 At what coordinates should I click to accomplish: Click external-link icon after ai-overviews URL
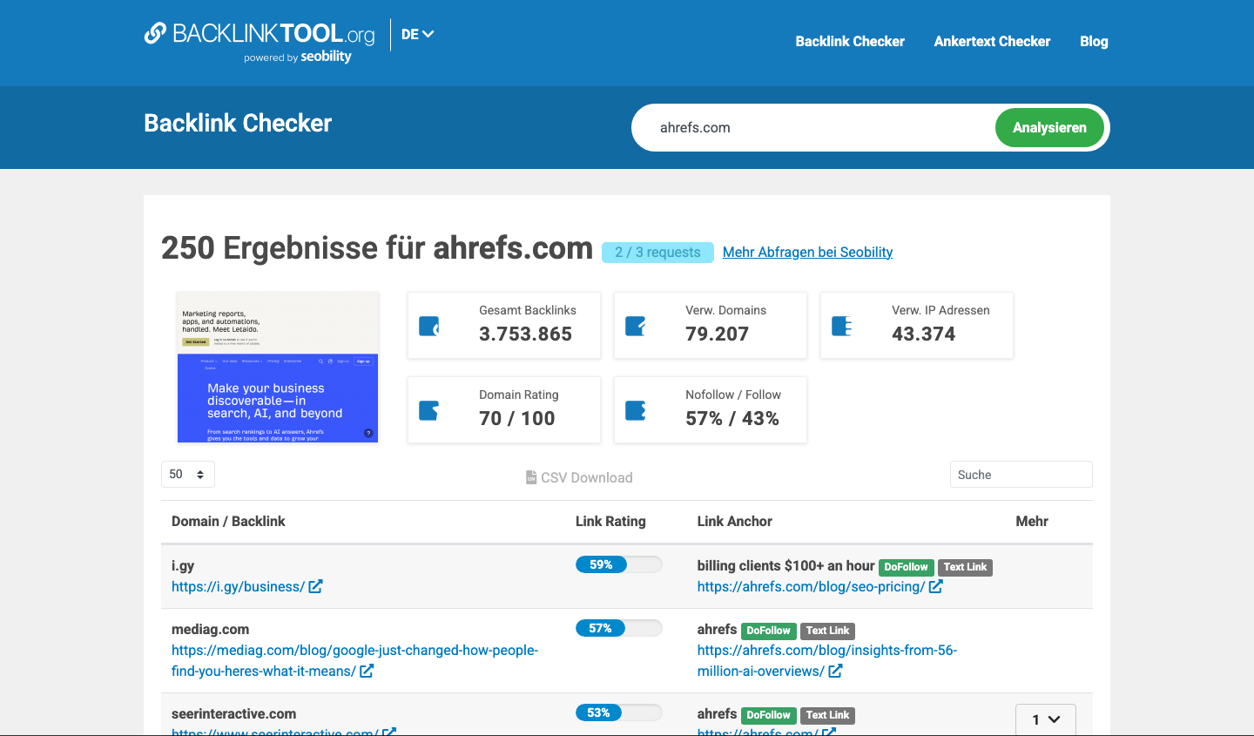click(835, 671)
